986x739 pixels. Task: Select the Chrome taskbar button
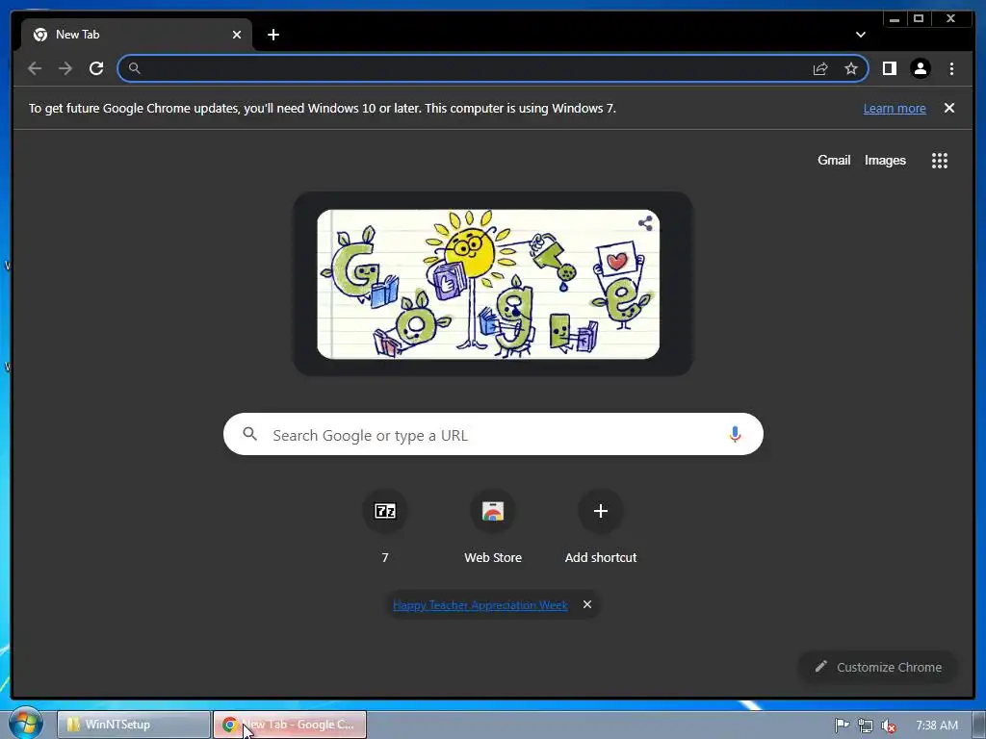pyautogui.click(x=290, y=725)
